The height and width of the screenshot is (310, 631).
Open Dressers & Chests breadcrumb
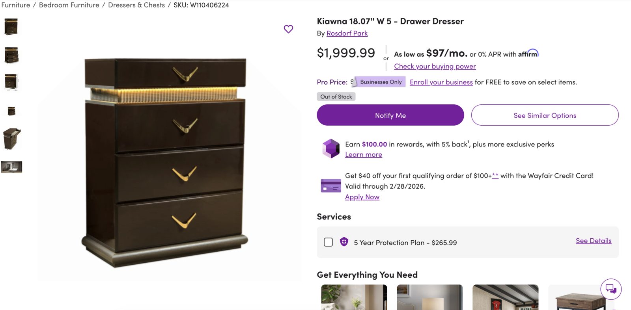136,5
